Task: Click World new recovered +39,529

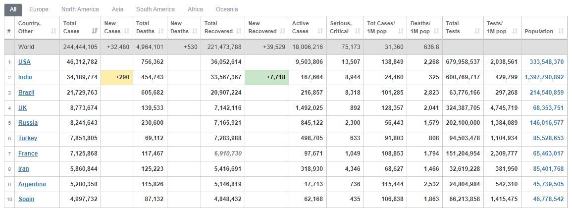Action: [x=273, y=47]
